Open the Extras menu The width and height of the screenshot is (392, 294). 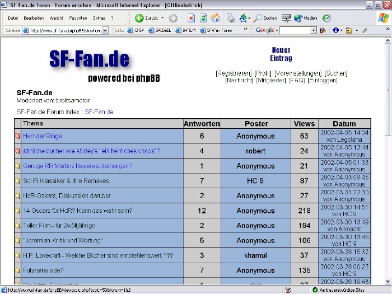click(99, 18)
